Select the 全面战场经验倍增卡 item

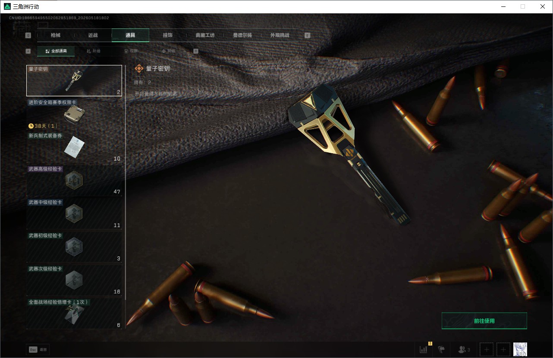(x=74, y=314)
